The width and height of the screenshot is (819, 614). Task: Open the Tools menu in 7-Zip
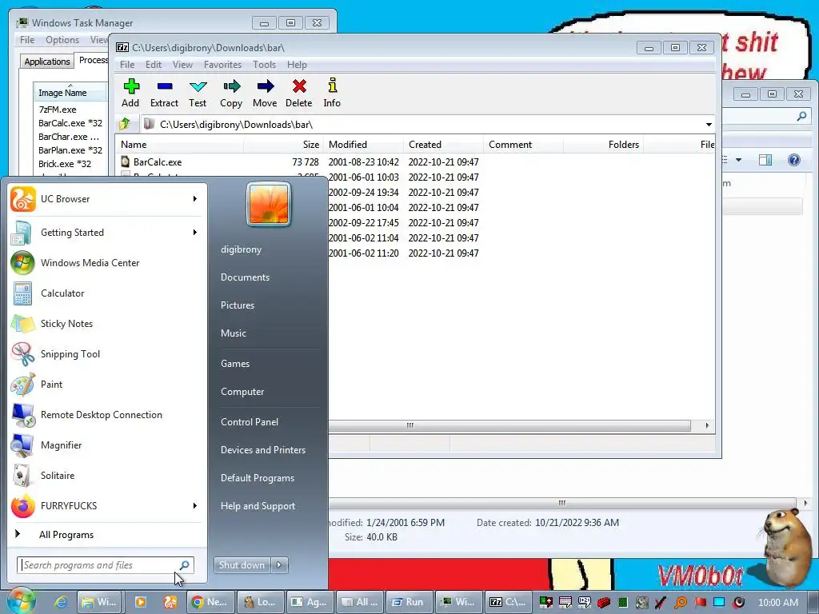264,65
